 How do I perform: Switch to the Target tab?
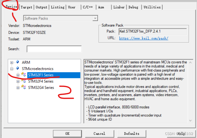click(26, 7)
